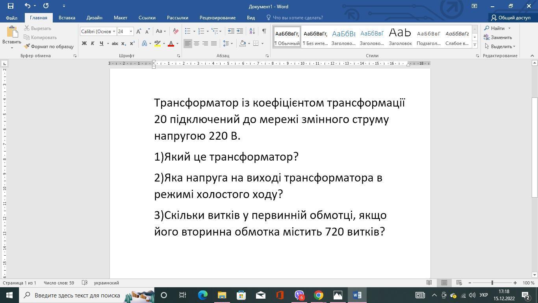This screenshot has width=538, height=303.
Task: Toggle italic formatting
Action: click(x=93, y=43)
